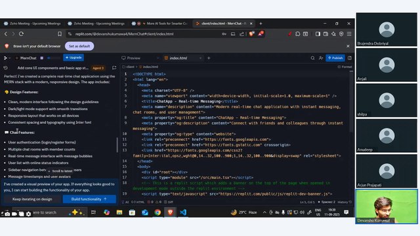
Task: Select Arjun Prajapati participant tile
Action: [x=387, y=171]
